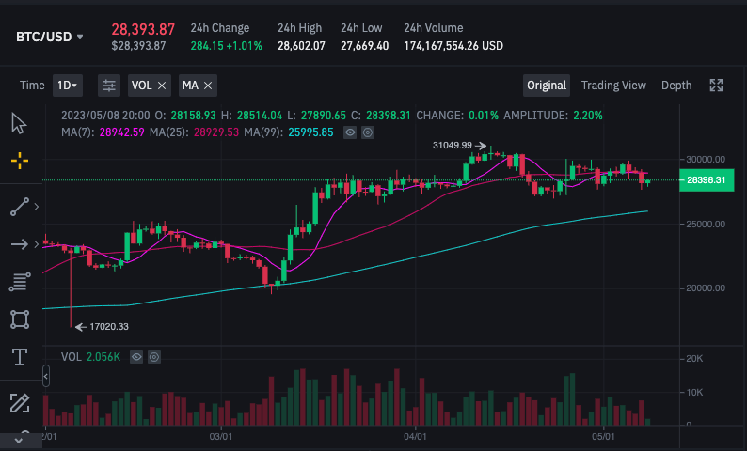Pick the text annotation tool

[x=19, y=357]
